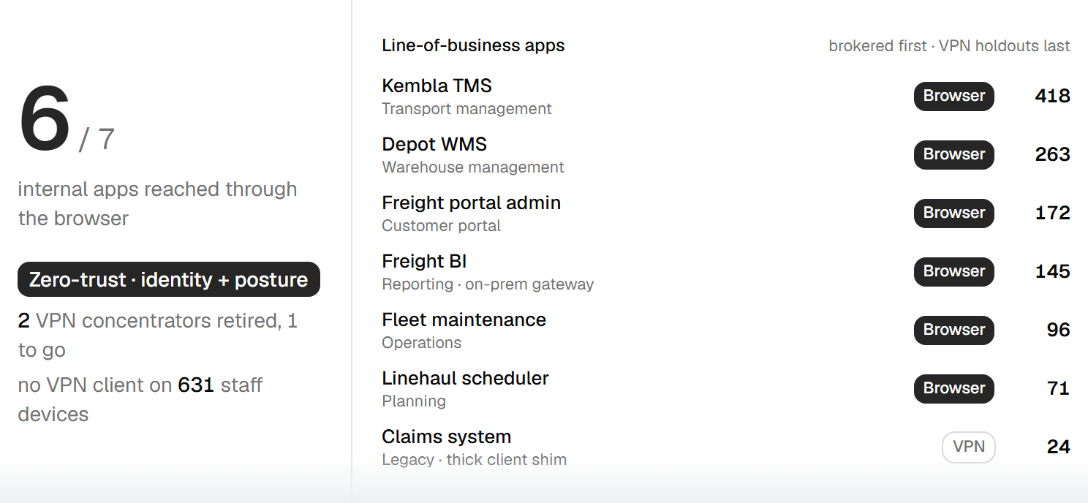
Task: Click the Browser badge for Linehaul scheduler
Action: click(953, 388)
